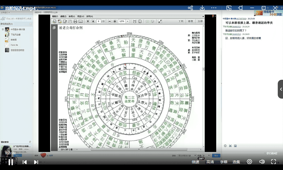Enter fullscreen mode
Screen dimensions: 283x170
pyautogui.click(x=273, y=162)
